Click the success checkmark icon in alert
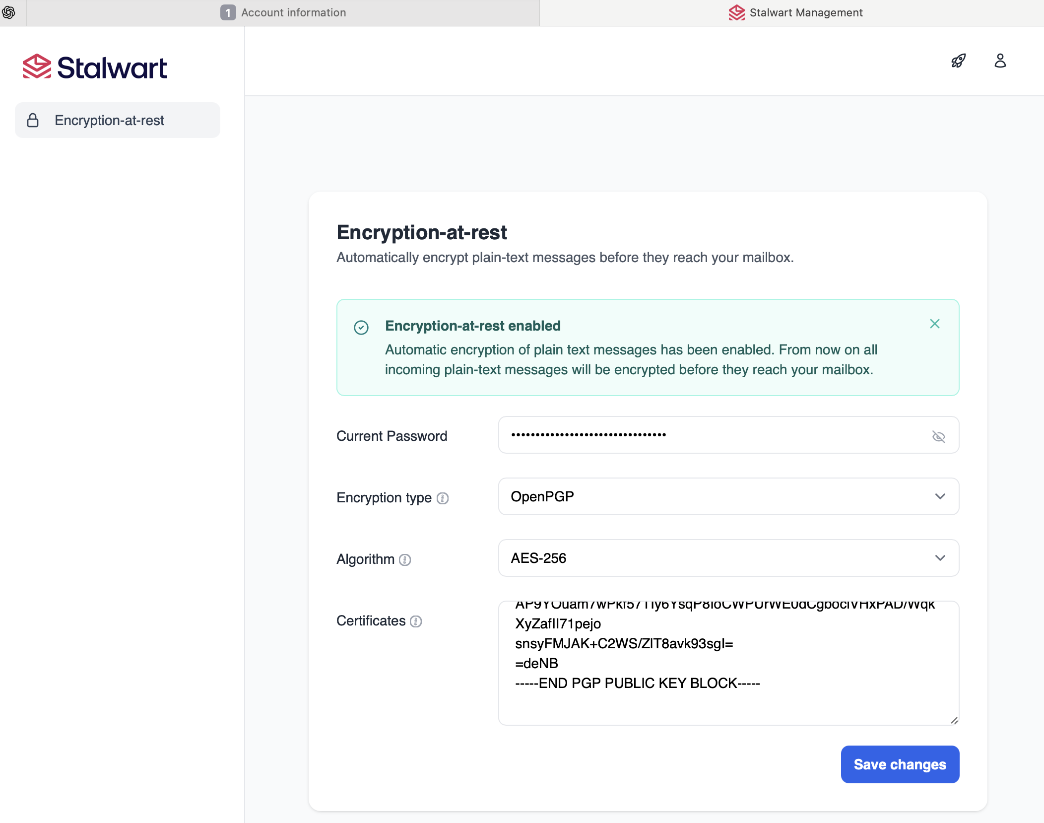The width and height of the screenshot is (1044, 823). [x=361, y=328]
